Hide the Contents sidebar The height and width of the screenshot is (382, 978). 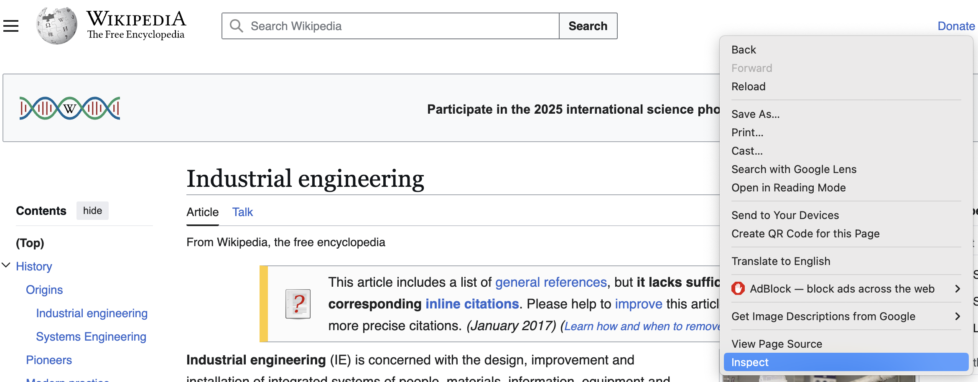92,211
